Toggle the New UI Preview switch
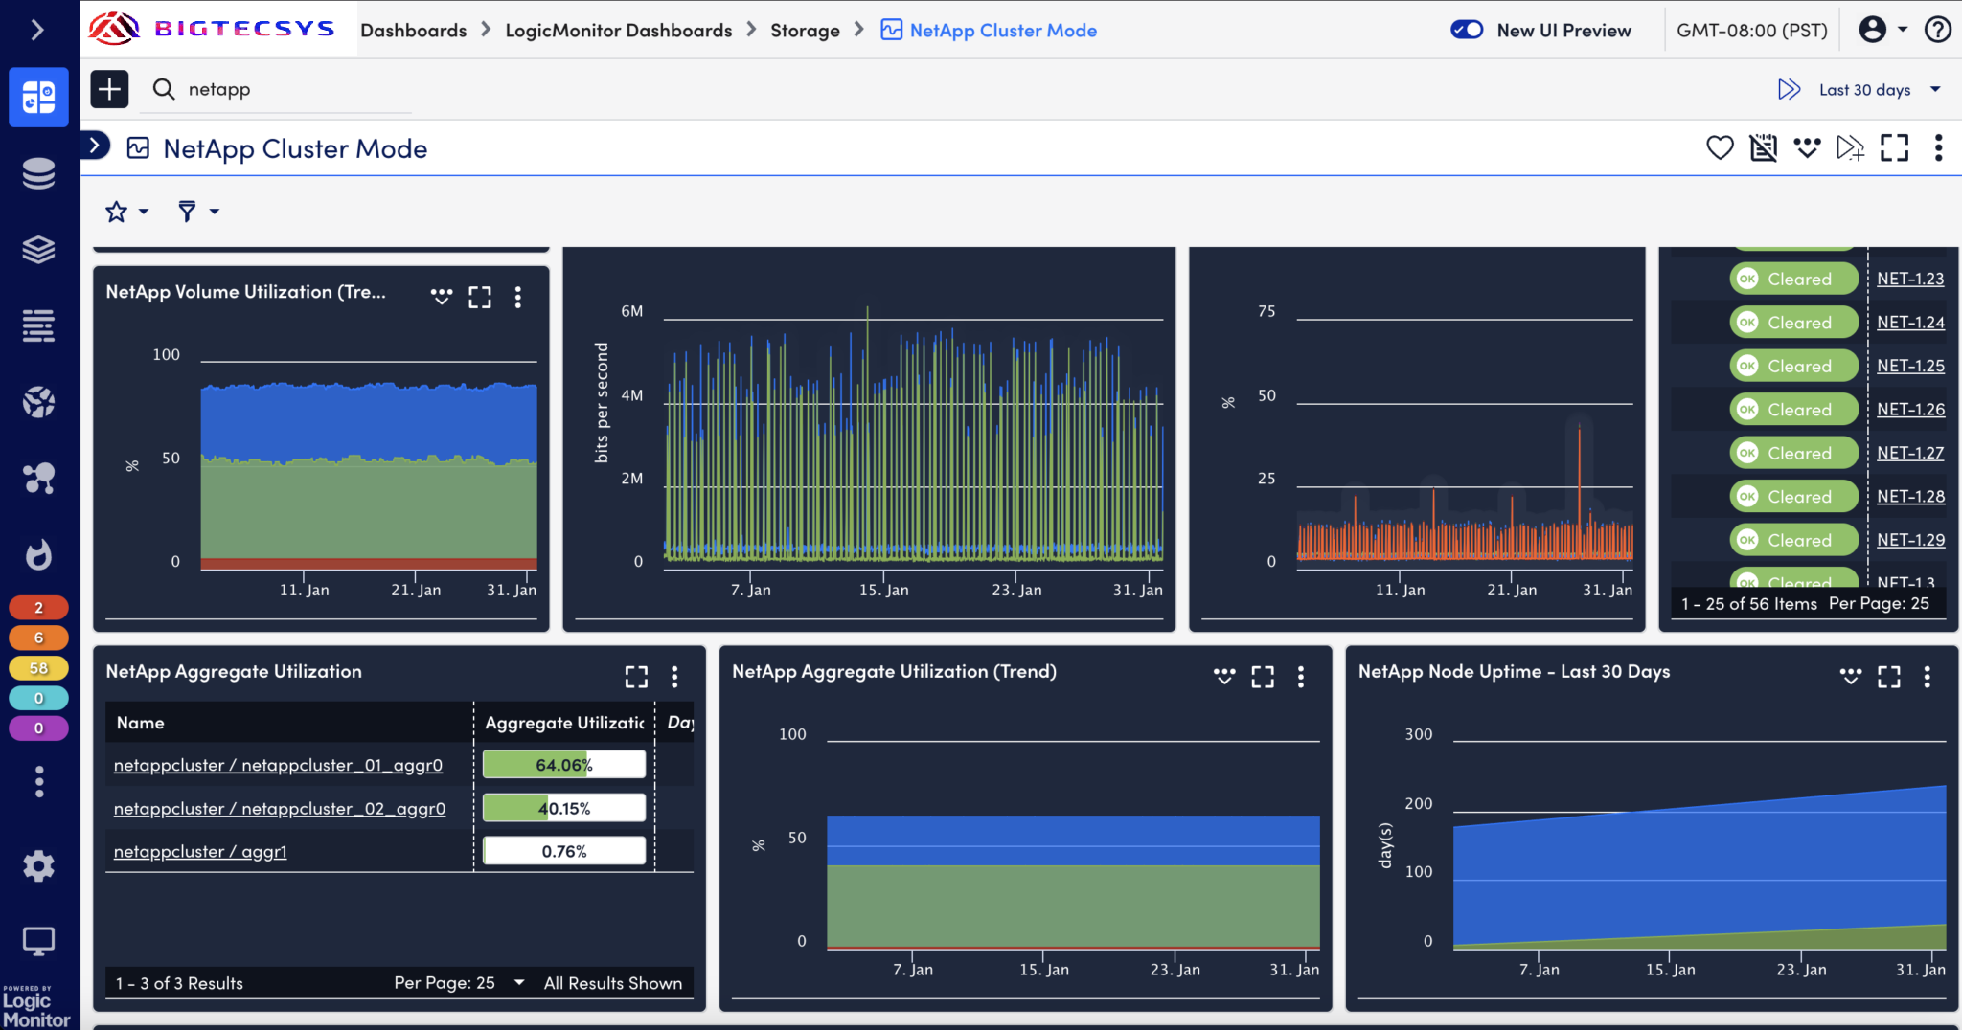 click(x=1467, y=30)
